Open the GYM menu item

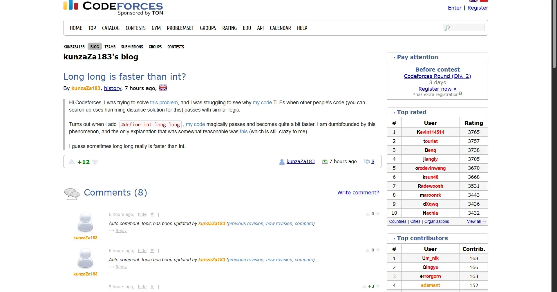(x=156, y=28)
